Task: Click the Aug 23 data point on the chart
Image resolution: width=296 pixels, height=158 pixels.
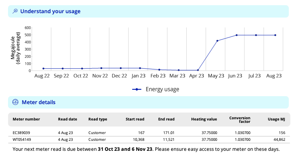Action: 275,35
